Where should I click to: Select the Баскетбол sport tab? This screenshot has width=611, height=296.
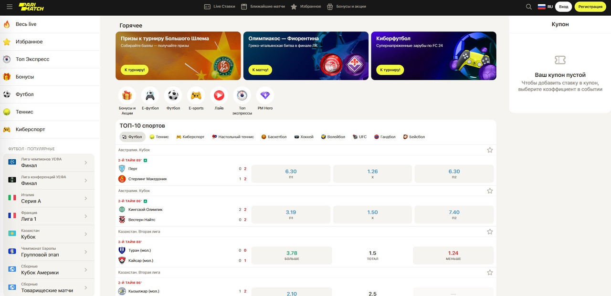coord(274,137)
